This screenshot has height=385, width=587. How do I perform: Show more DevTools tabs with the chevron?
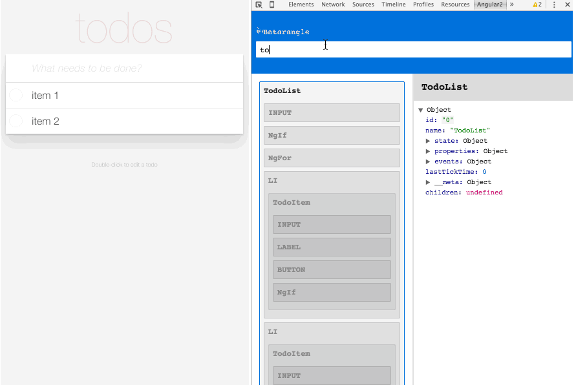(x=512, y=5)
